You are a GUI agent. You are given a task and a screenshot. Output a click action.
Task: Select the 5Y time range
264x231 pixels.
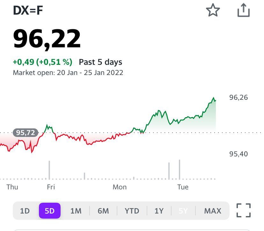[x=183, y=211]
